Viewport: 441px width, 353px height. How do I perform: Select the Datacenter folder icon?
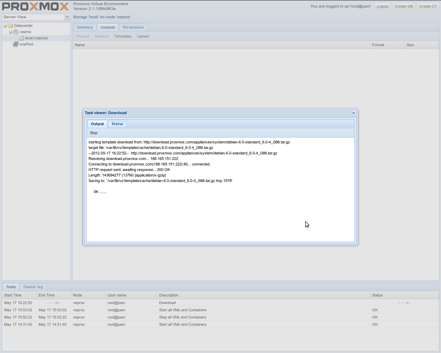(x=10, y=26)
